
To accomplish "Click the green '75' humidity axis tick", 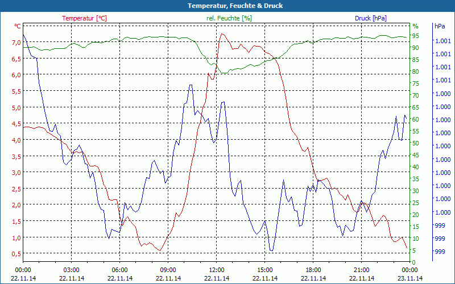I will 416,83.
